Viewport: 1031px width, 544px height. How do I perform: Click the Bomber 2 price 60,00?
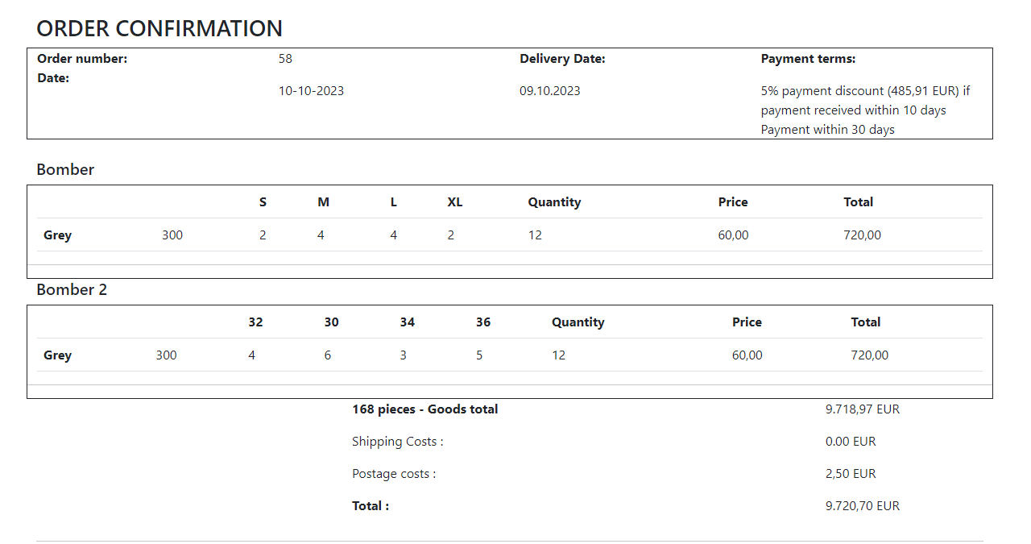coord(747,355)
